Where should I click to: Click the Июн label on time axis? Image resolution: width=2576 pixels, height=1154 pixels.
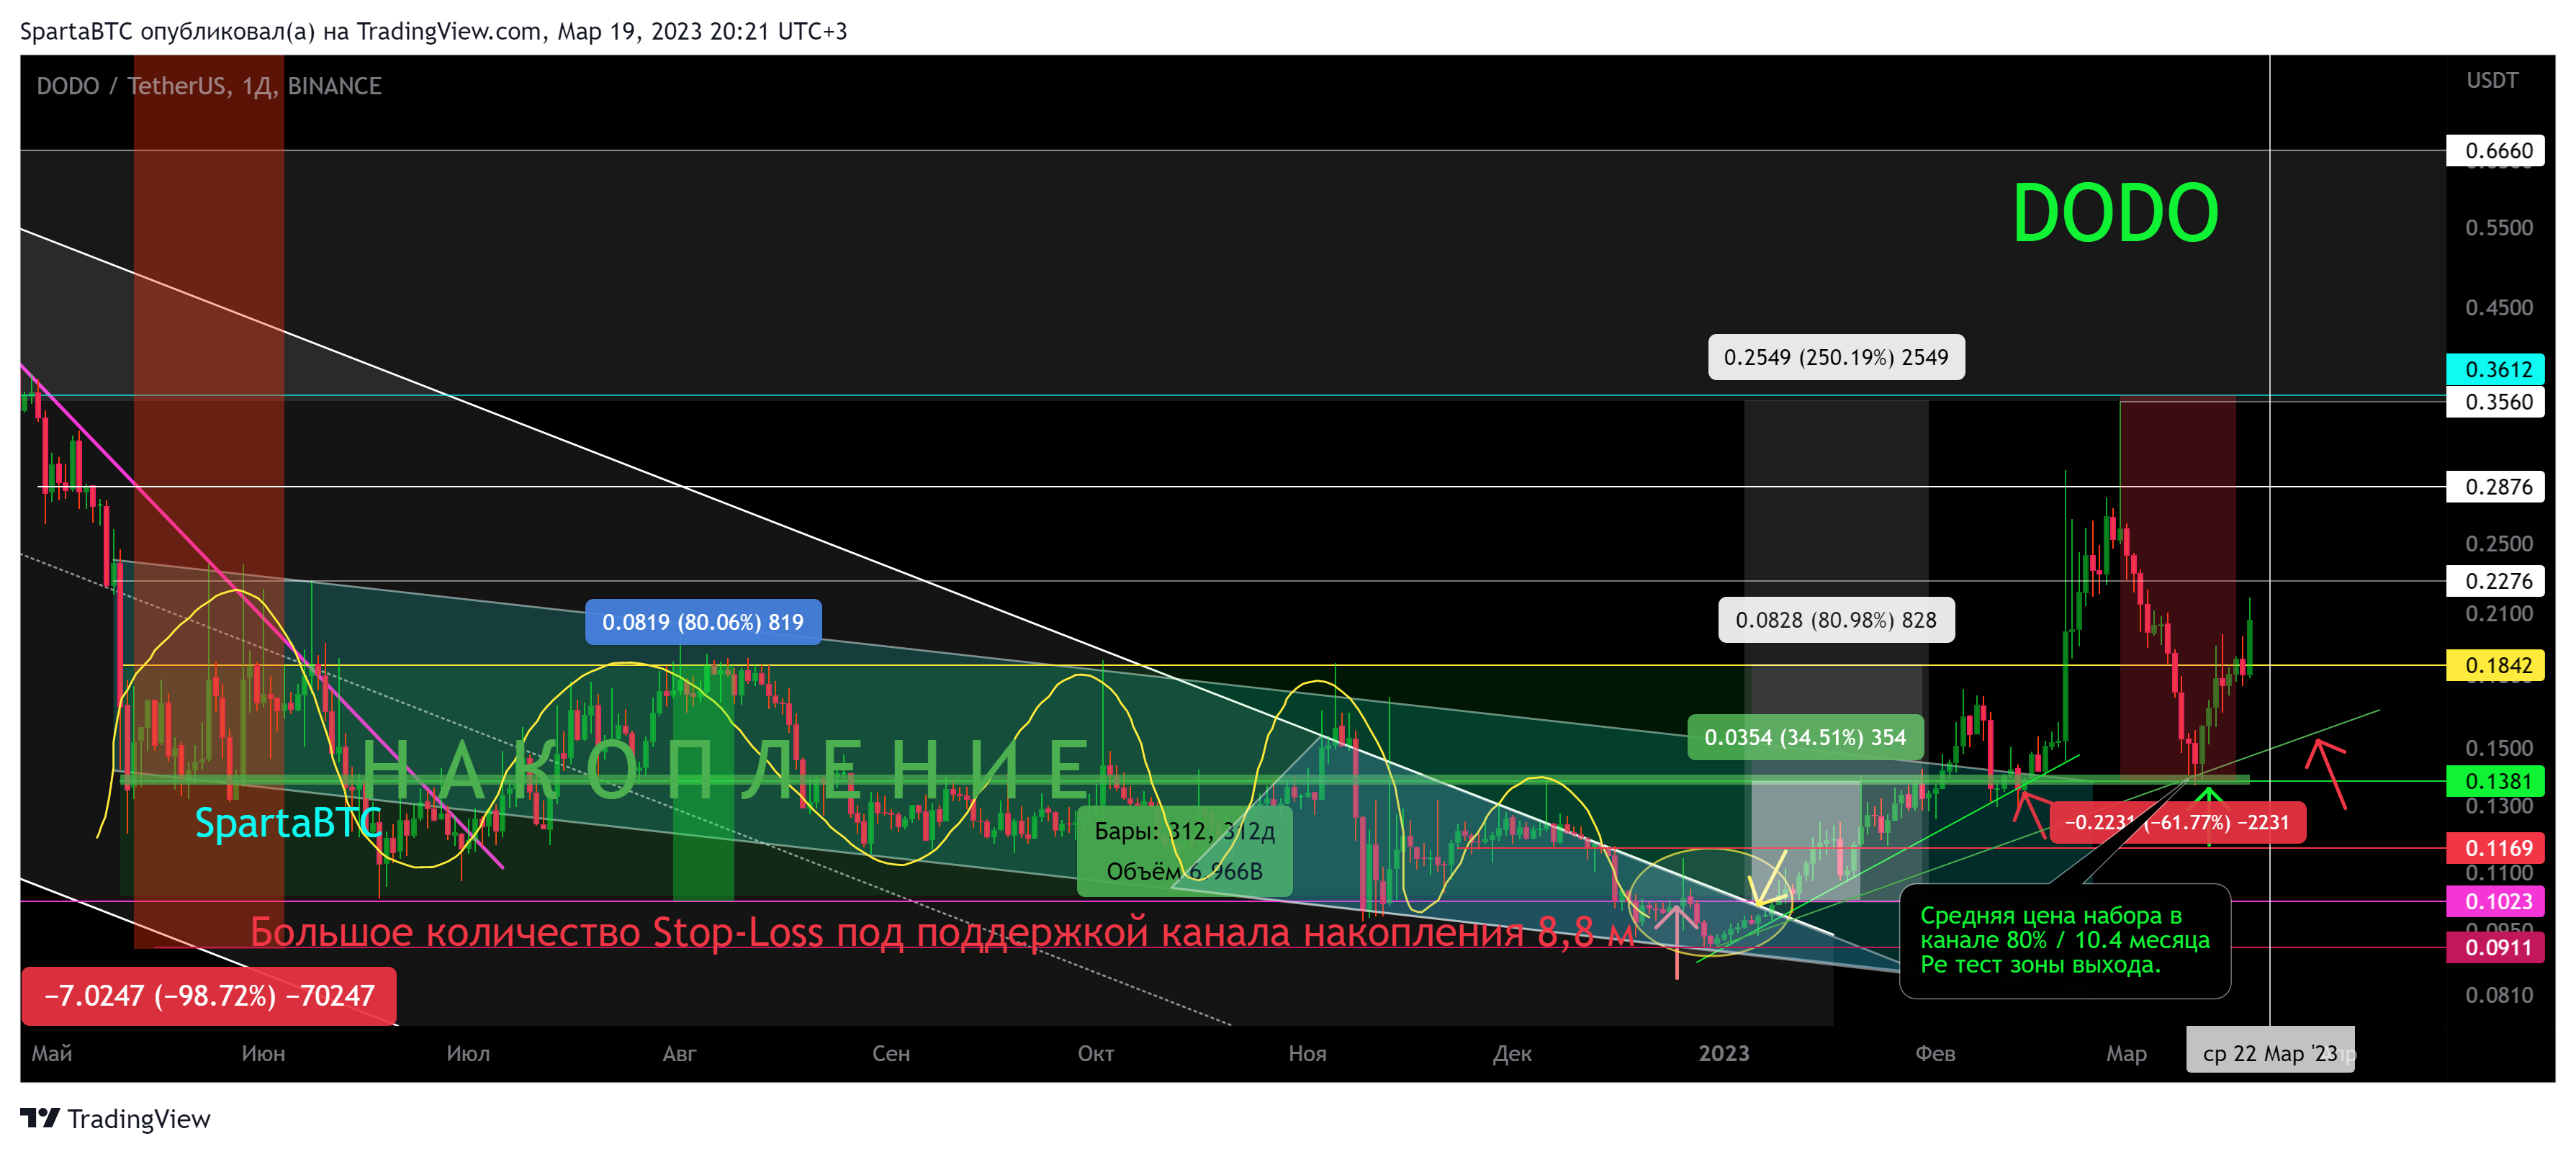(263, 1053)
